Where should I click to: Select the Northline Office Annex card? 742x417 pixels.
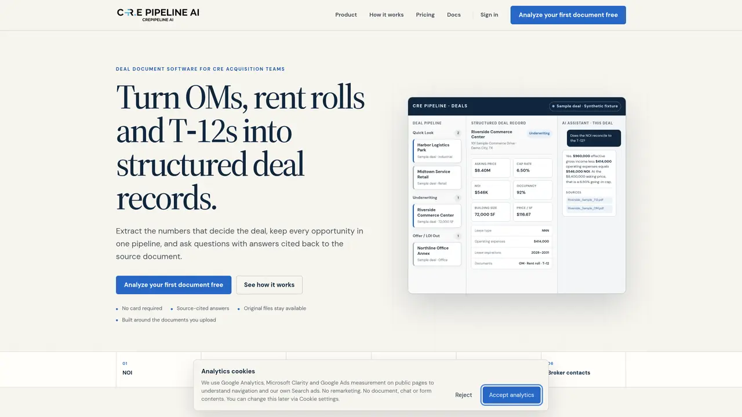tap(437, 254)
